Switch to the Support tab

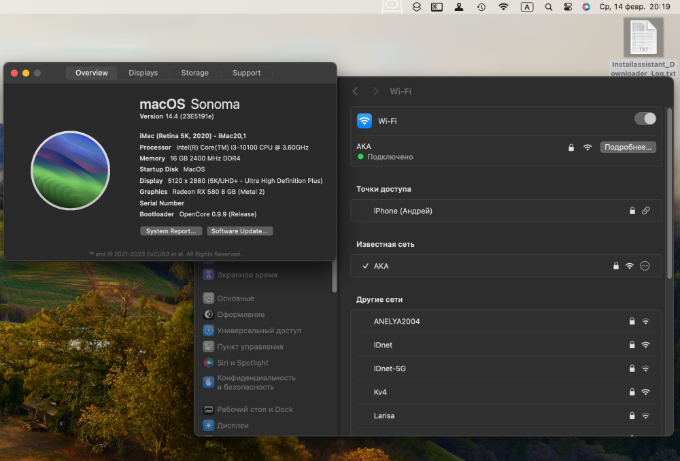point(246,73)
